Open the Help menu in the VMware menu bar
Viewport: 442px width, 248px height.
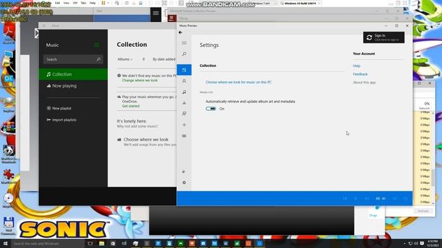[93, 3]
